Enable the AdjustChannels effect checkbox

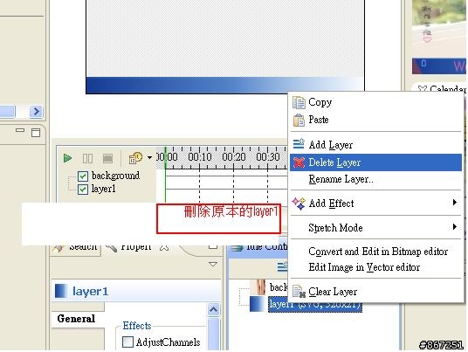(x=127, y=342)
